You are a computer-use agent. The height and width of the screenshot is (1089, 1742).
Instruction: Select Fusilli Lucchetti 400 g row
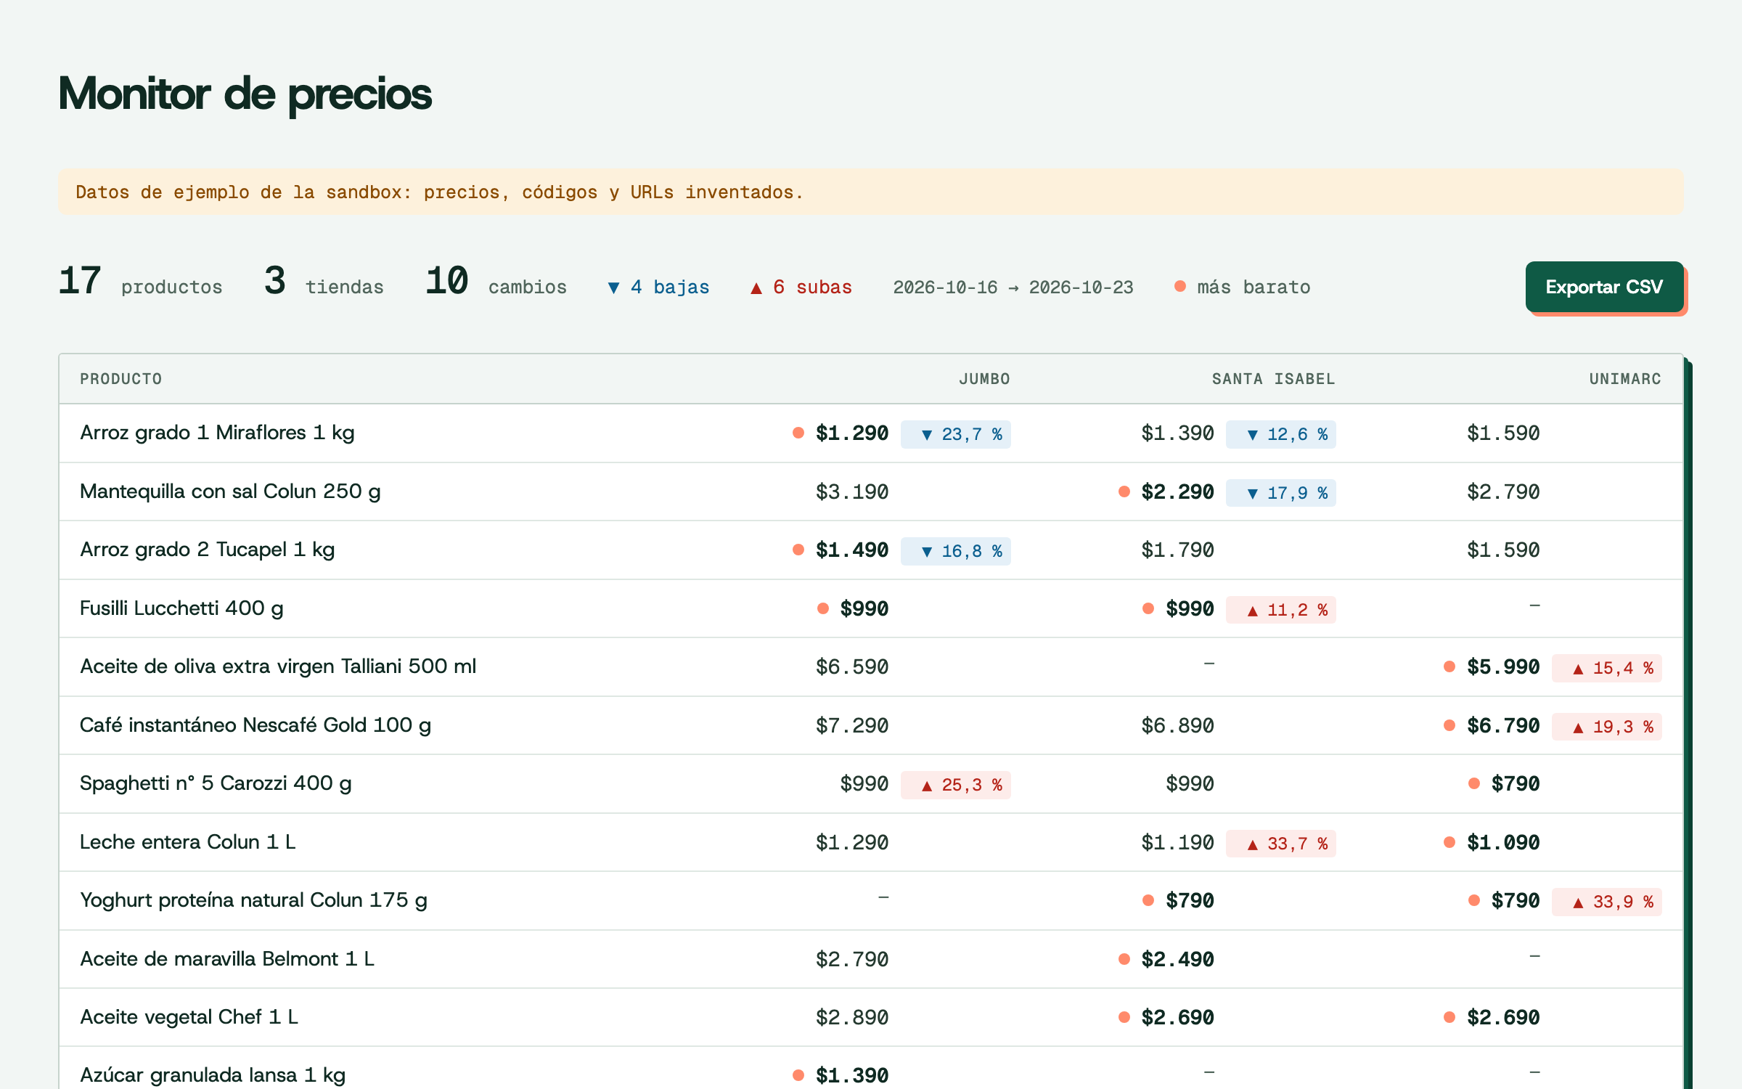click(x=871, y=608)
